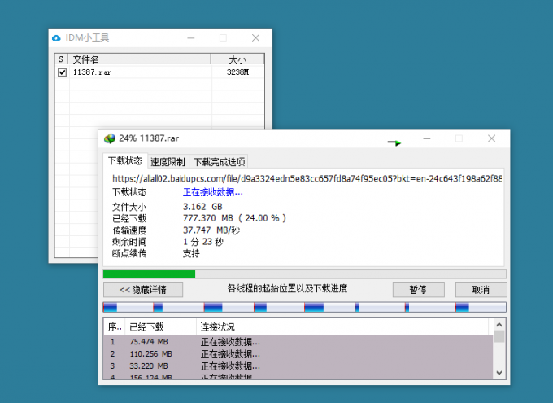Open the 下载完成选项 tab

[x=219, y=162]
